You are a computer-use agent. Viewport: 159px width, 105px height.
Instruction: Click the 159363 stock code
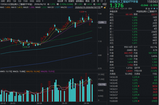153,2
